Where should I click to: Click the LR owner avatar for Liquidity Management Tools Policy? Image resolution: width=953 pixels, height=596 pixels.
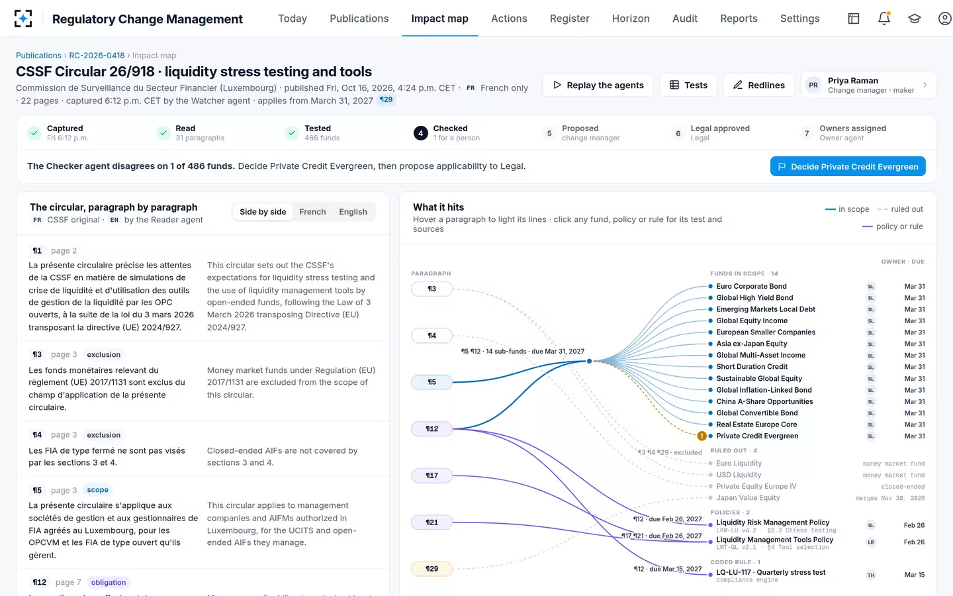click(x=871, y=542)
